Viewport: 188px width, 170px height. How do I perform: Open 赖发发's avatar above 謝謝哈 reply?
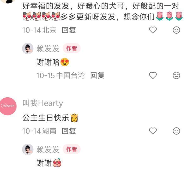(x=28, y=48)
